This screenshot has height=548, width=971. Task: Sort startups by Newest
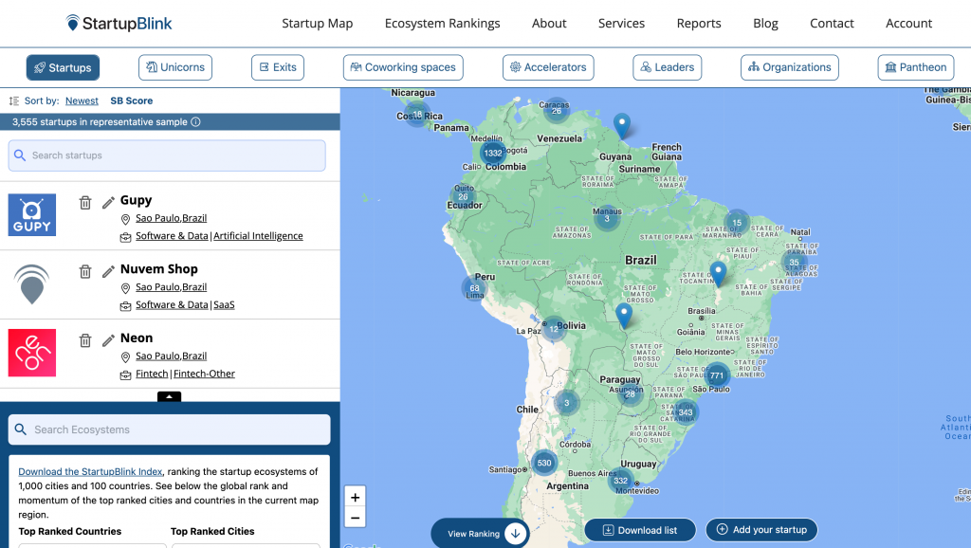pos(82,100)
